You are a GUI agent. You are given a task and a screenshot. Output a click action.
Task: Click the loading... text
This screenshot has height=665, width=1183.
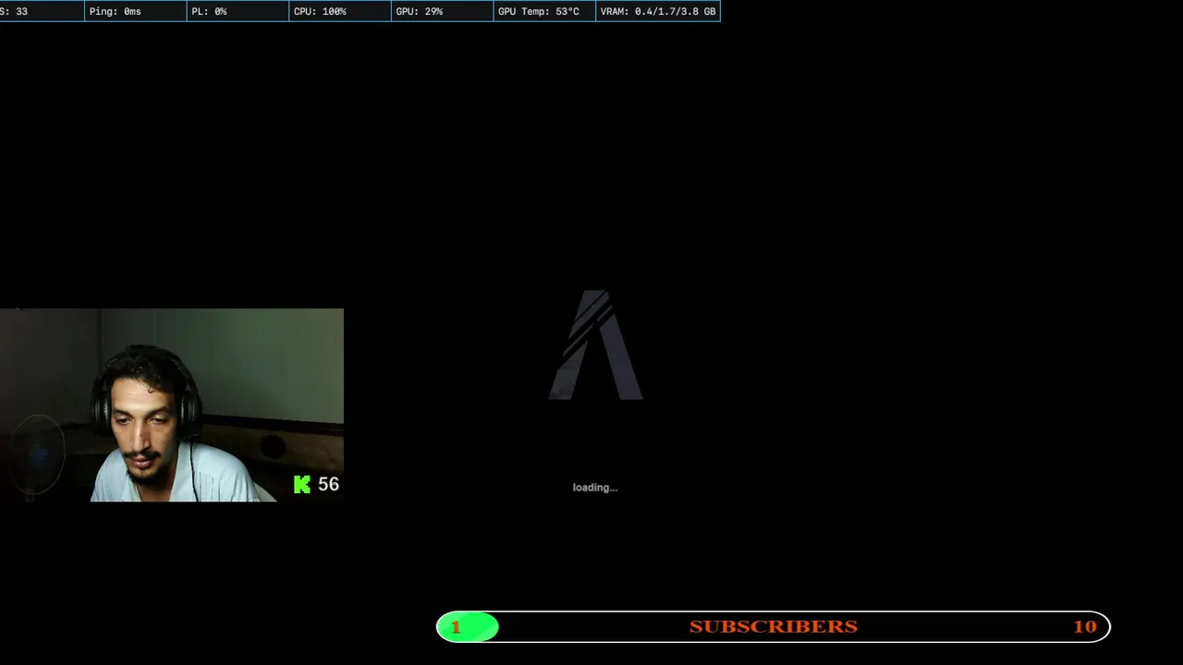[x=594, y=488]
